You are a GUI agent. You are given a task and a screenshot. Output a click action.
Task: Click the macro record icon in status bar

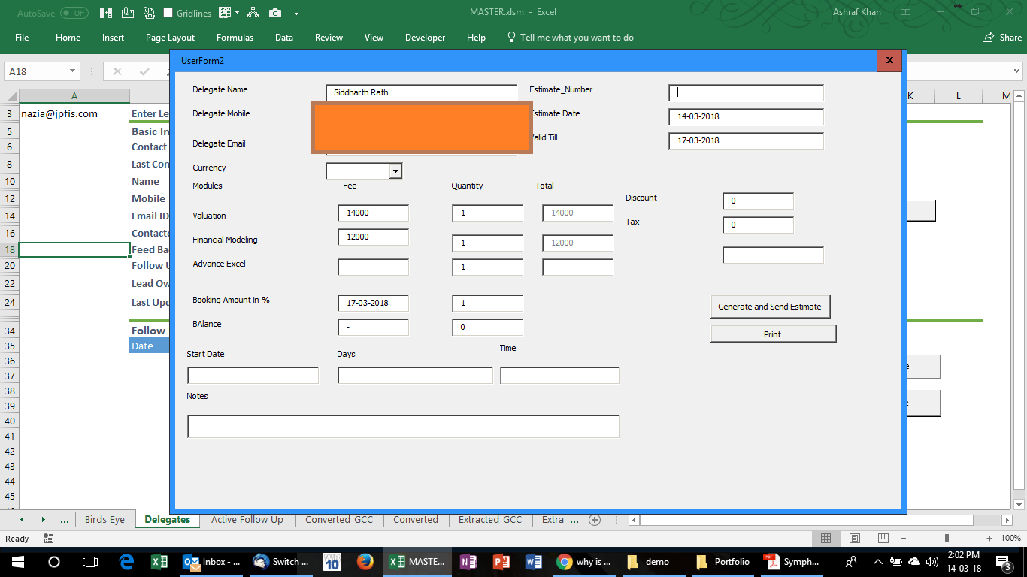(49, 539)
